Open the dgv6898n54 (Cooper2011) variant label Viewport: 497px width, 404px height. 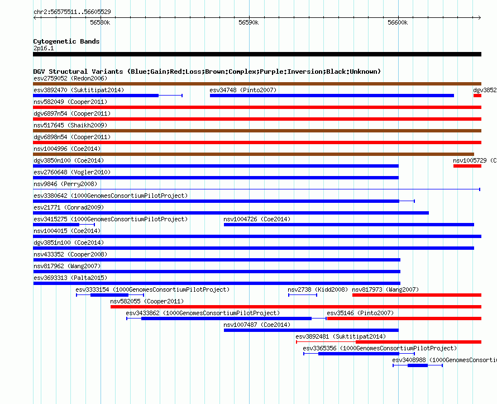pyautogui.click(x=72, y=137)
